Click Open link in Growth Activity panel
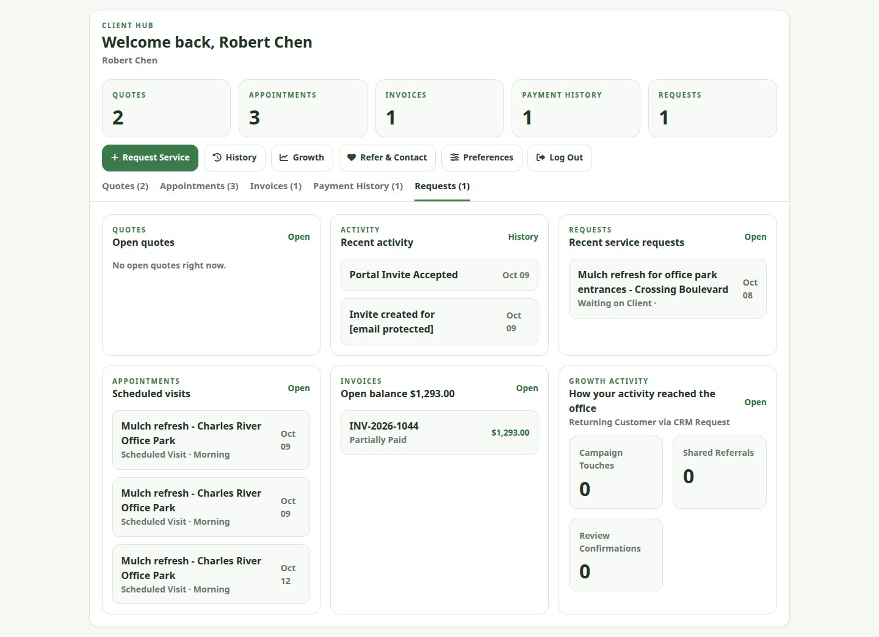 pyautogui.click(x=755, y=402)
